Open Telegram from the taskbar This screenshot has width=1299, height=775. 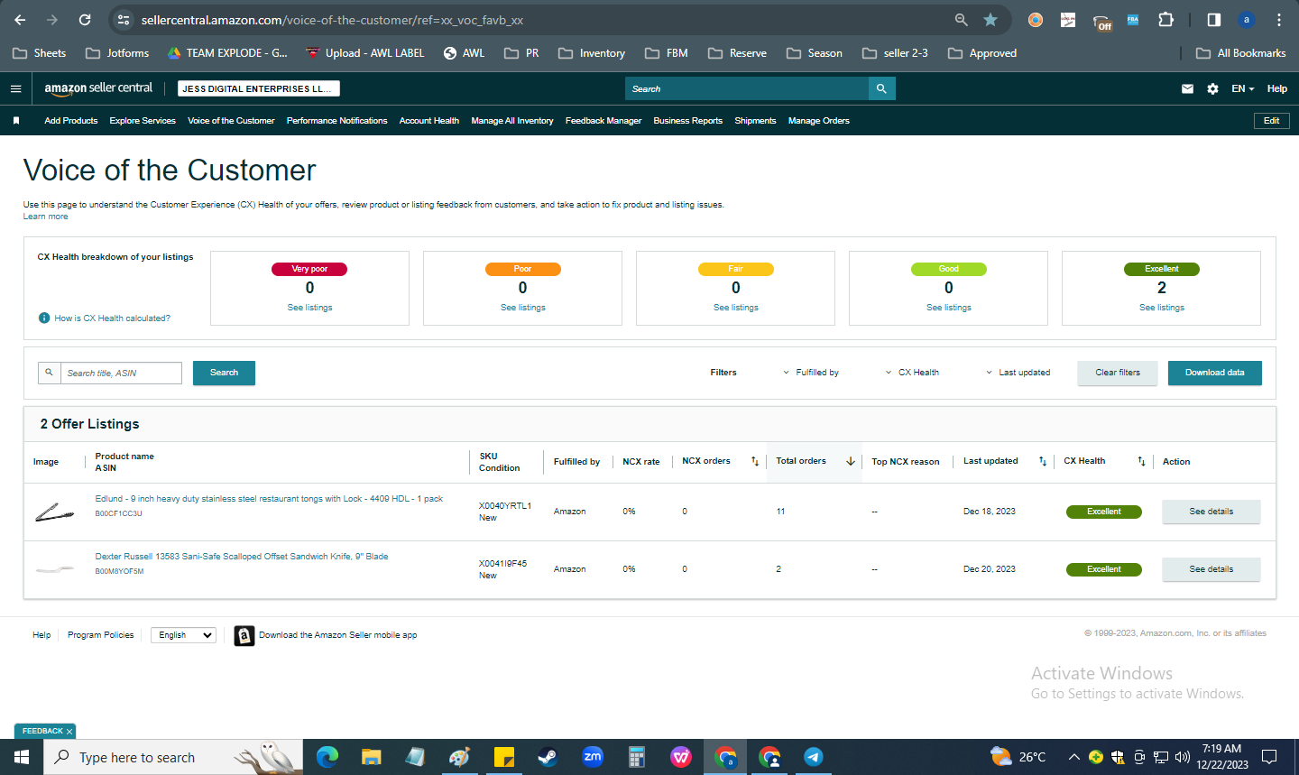813,757
